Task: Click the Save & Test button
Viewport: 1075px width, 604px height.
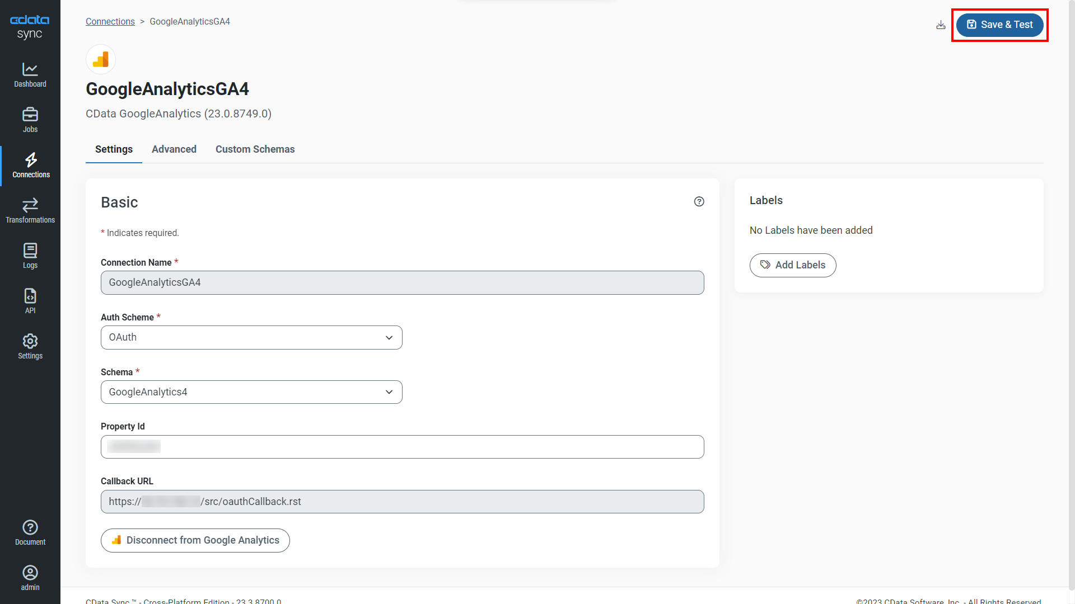Action: [999, 25]
